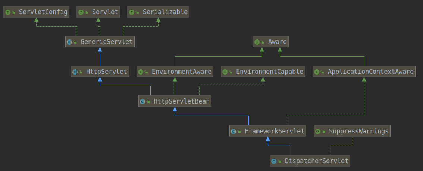The height and width of the screenshot is (171, 423).
Task: Click the green arrowhead beneath ApplicationContextAware
Action: 364,80
